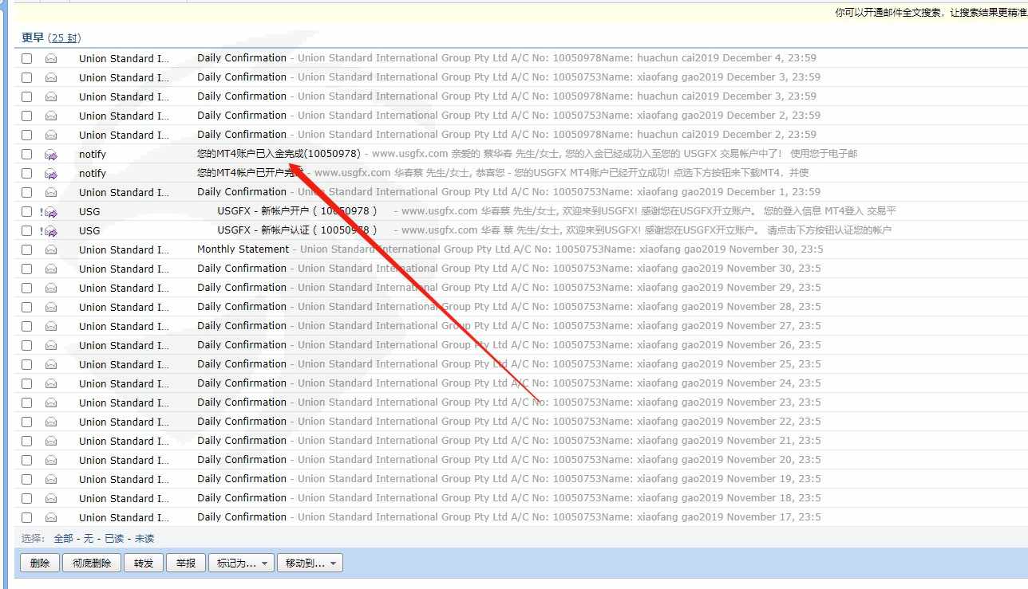Open the Monthly Statement email subject
The width and height of the screenshot is (1028, 589).
click(x=243, y=249)
